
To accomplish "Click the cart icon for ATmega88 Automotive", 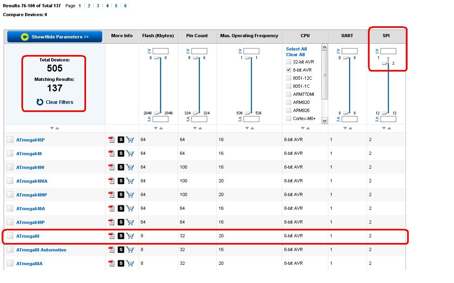I will (130, 250).
